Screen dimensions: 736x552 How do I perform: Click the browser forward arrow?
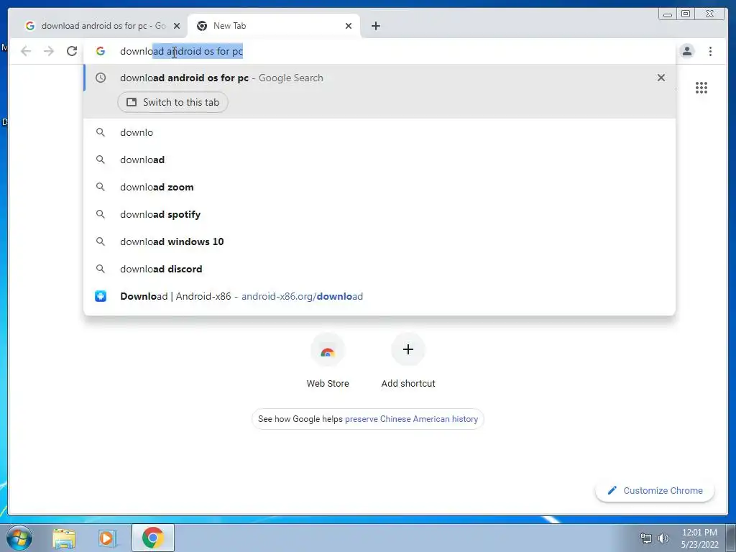(x=49, y=51)
